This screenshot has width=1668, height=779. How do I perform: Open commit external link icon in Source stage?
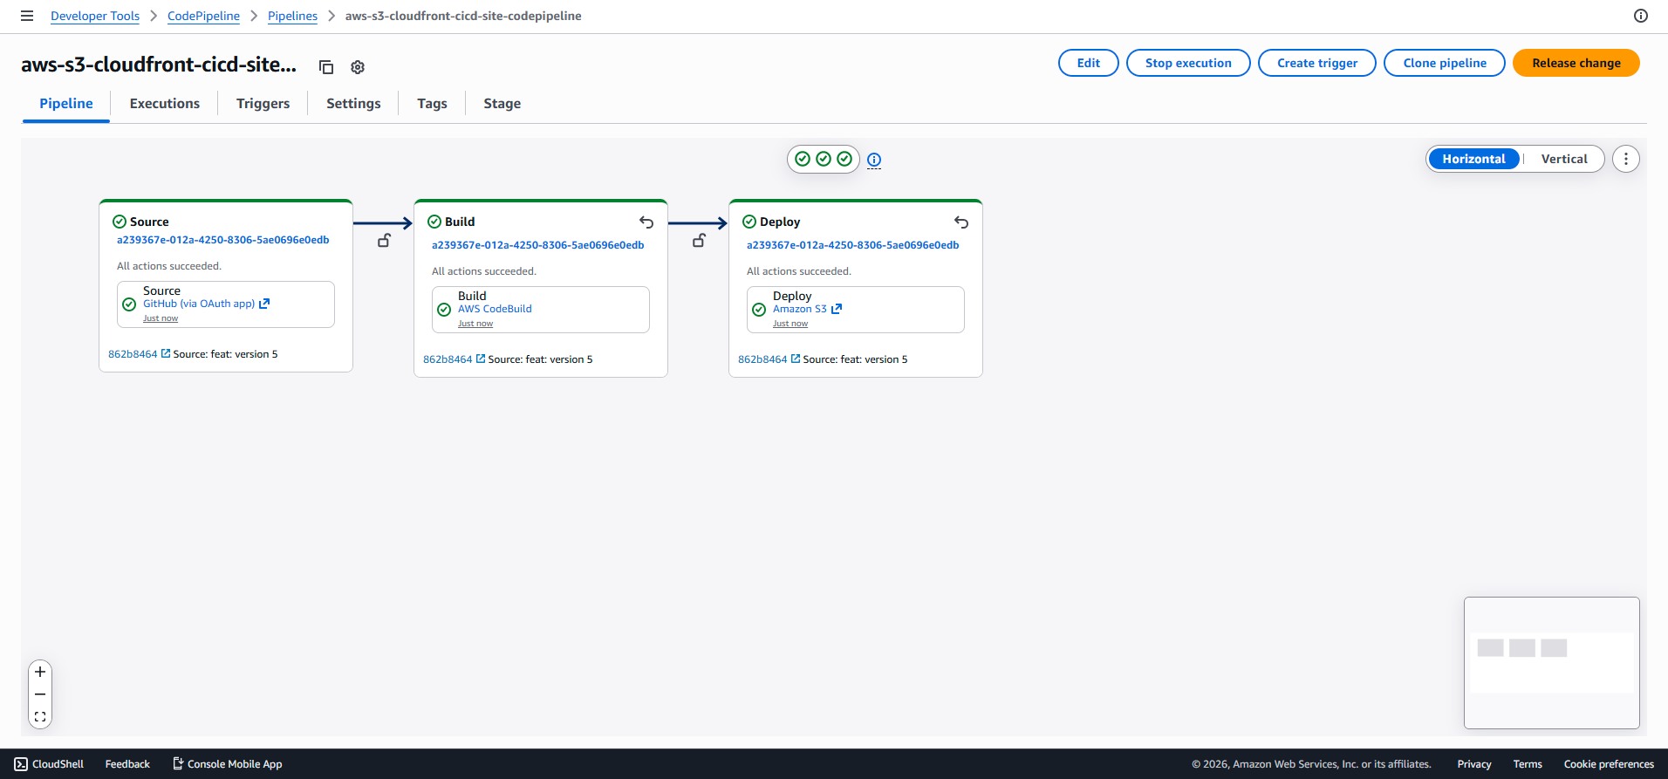[x=166, y=353]
